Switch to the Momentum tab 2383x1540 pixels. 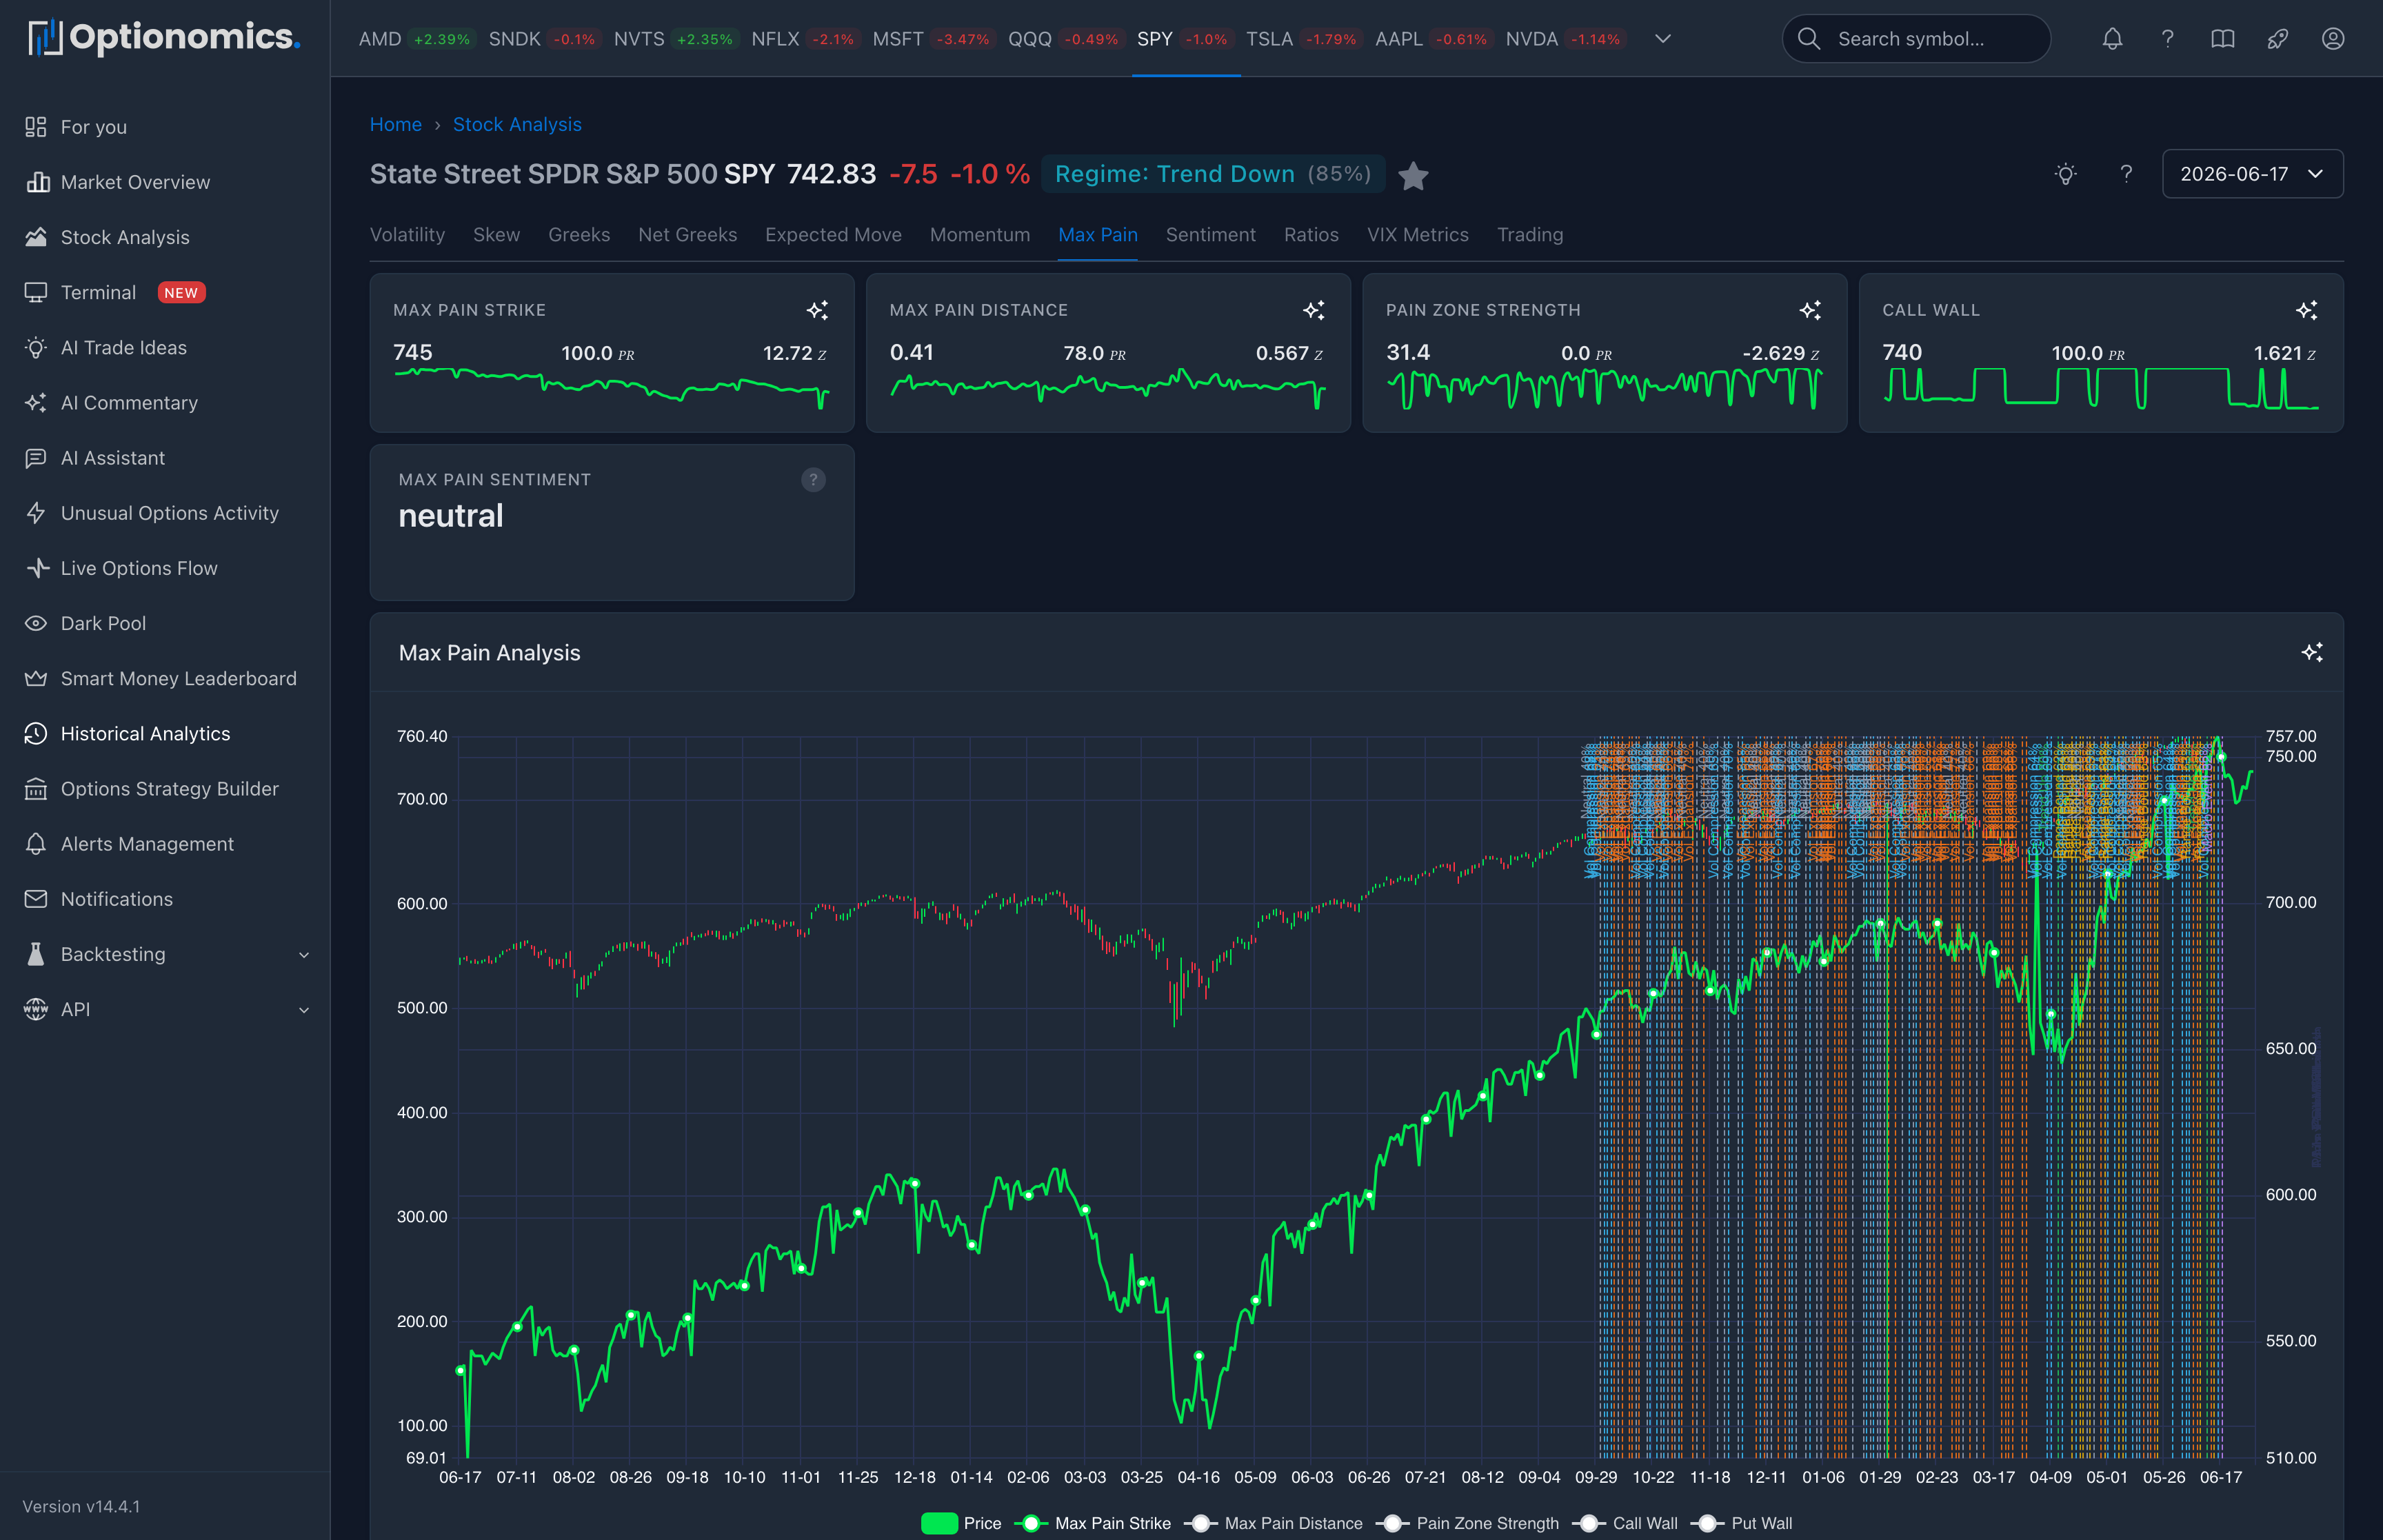click(980, 235)
